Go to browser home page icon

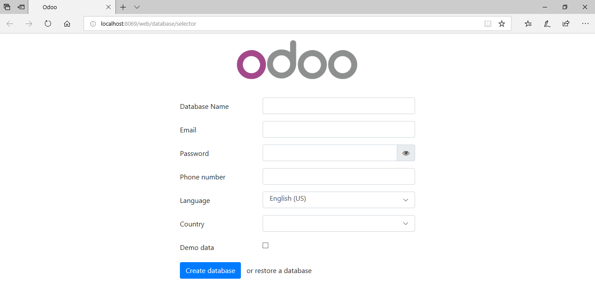[x=67, y=24]
